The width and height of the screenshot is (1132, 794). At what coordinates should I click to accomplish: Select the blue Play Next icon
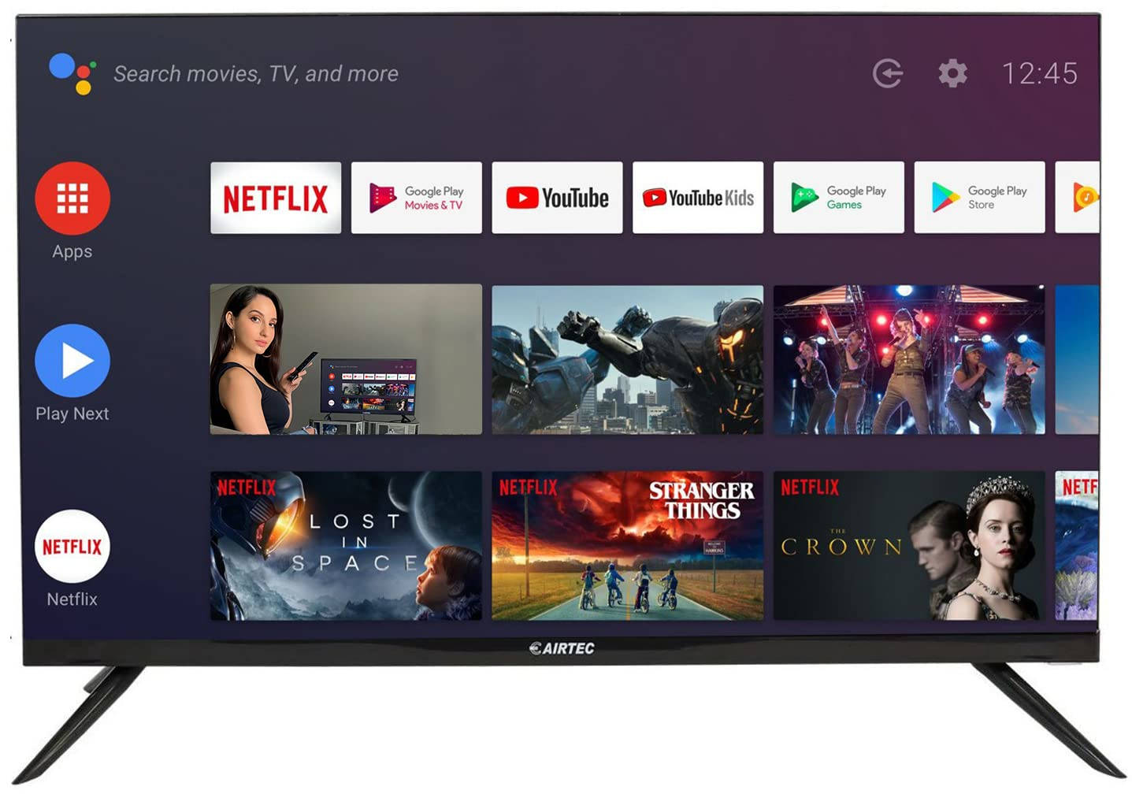(x=72, y=361)
